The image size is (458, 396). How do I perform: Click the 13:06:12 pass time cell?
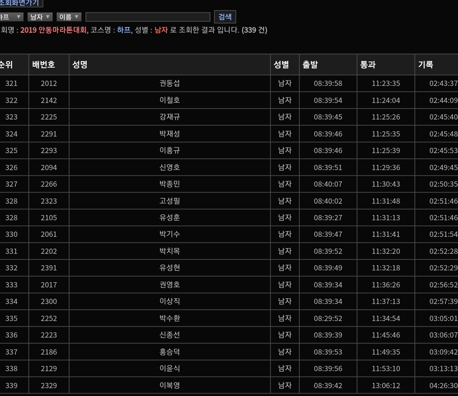point(386,386)
